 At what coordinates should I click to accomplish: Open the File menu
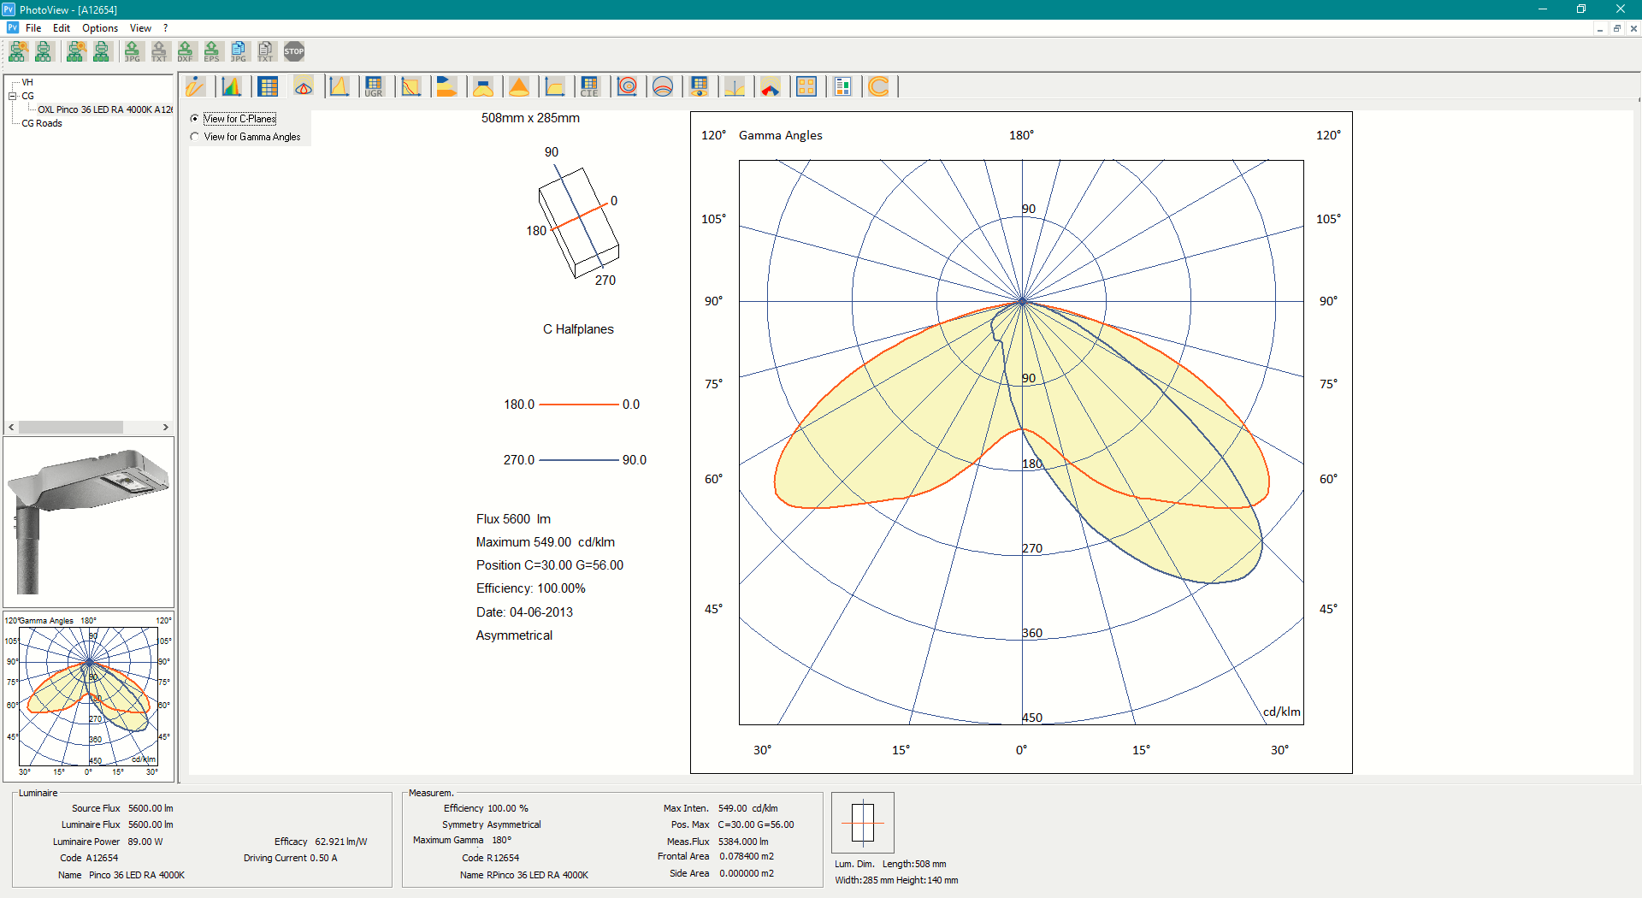33,27
